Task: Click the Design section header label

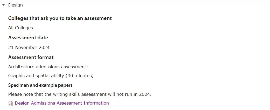Action: [x=16, y=5]
